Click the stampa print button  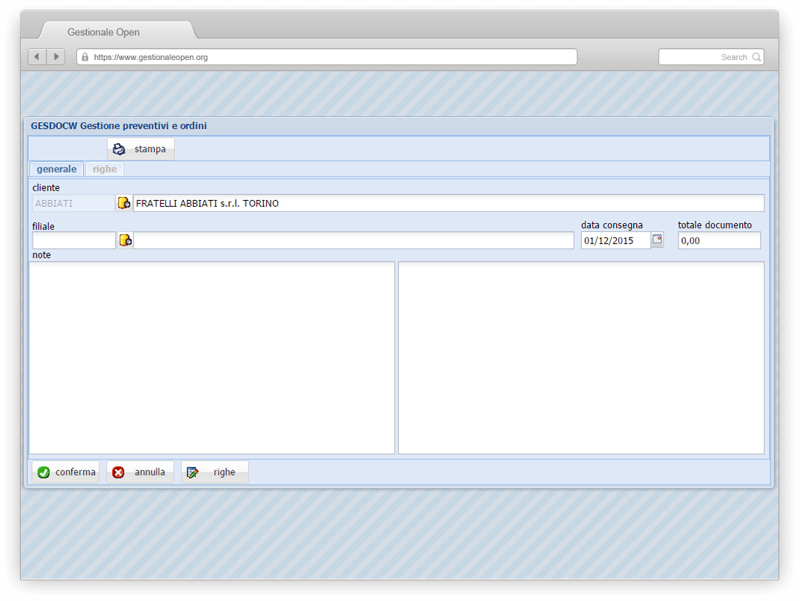[x=141, y=149]
